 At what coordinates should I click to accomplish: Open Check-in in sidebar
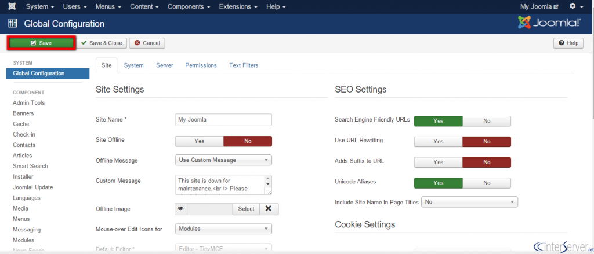click(24, 135)
